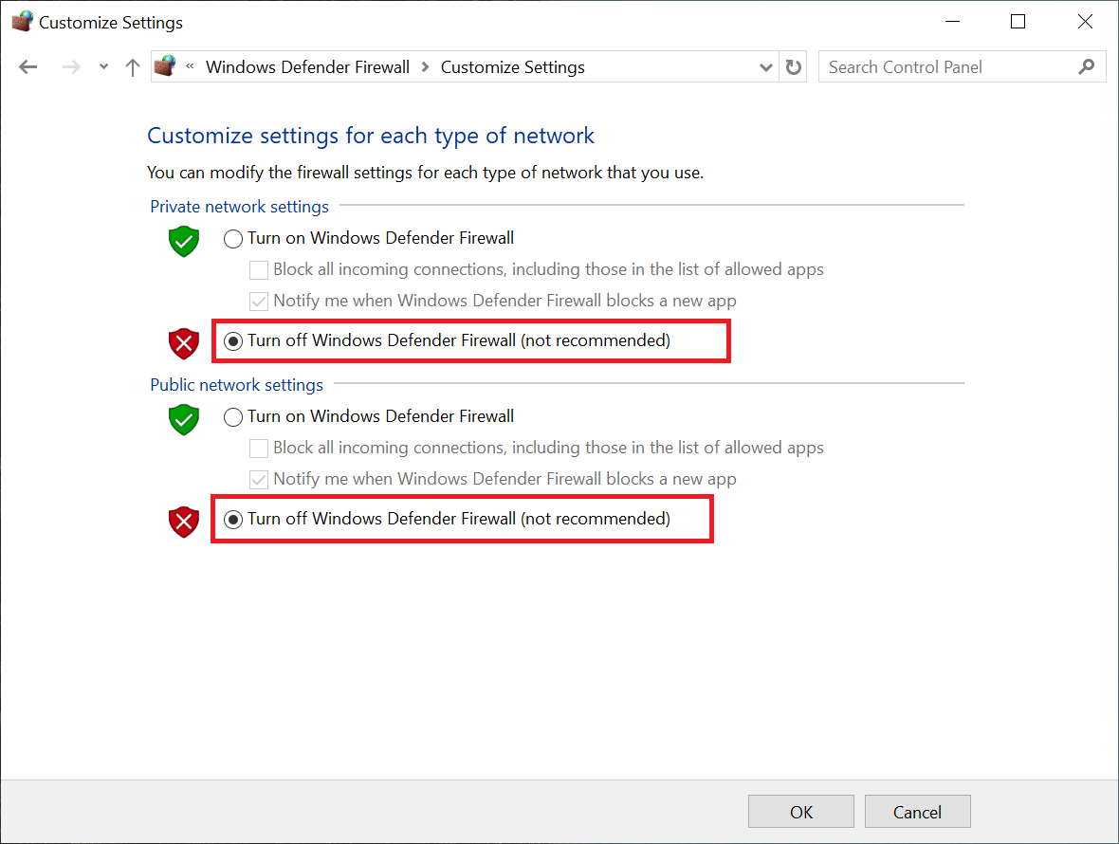
Task: Expand breadcrumb arrow after Windows Defender Firewall
Action: (x=426, y=67)
